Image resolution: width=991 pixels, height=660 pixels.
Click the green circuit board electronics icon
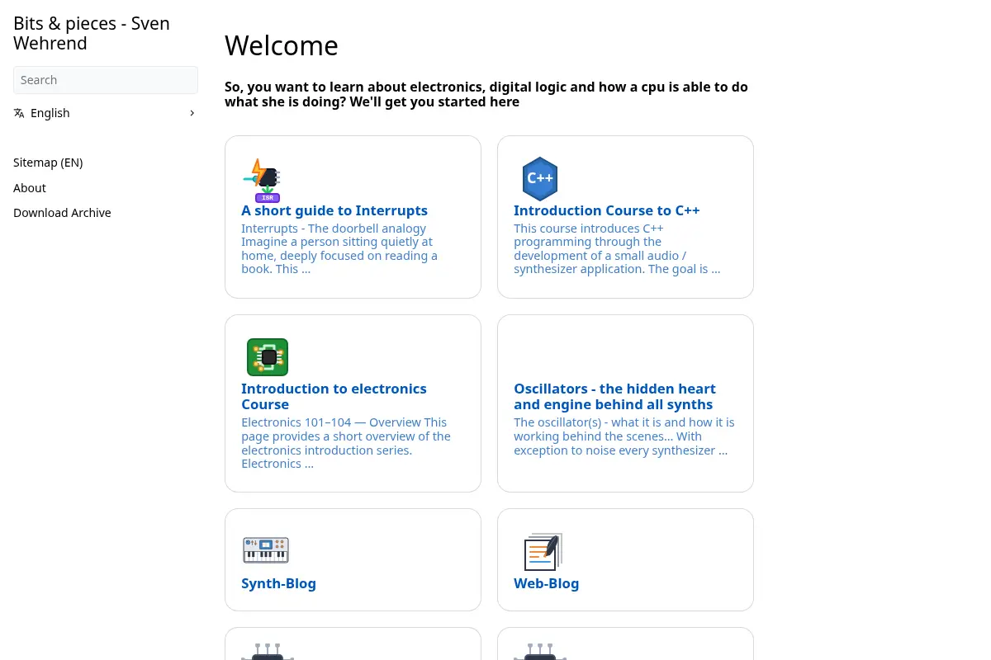268,357
